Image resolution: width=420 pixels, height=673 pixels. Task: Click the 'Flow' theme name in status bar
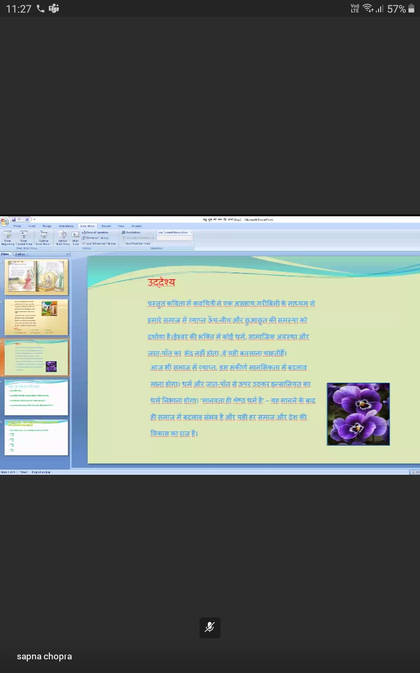23,472
